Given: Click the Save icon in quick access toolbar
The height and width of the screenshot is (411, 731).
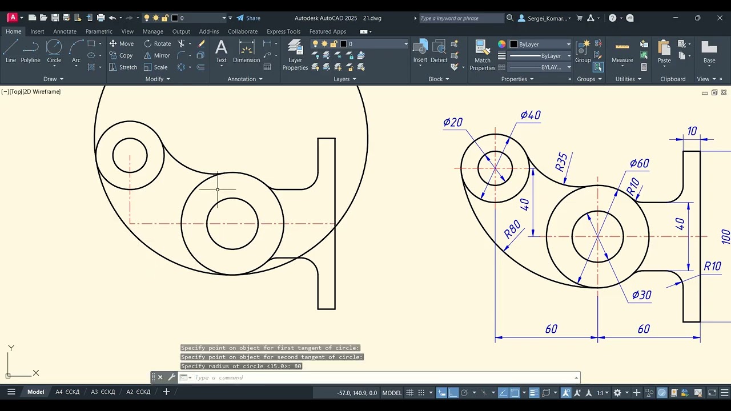Looking at the screenshot, I should click(x=55, y=18).
